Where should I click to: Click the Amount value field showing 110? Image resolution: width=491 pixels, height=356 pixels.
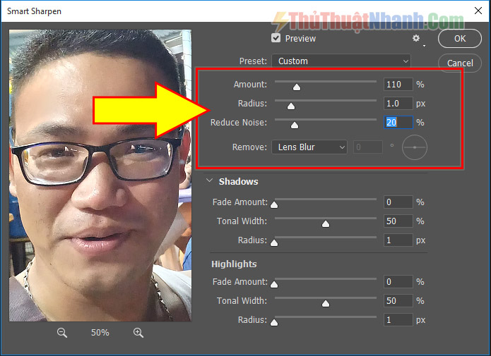398,85
